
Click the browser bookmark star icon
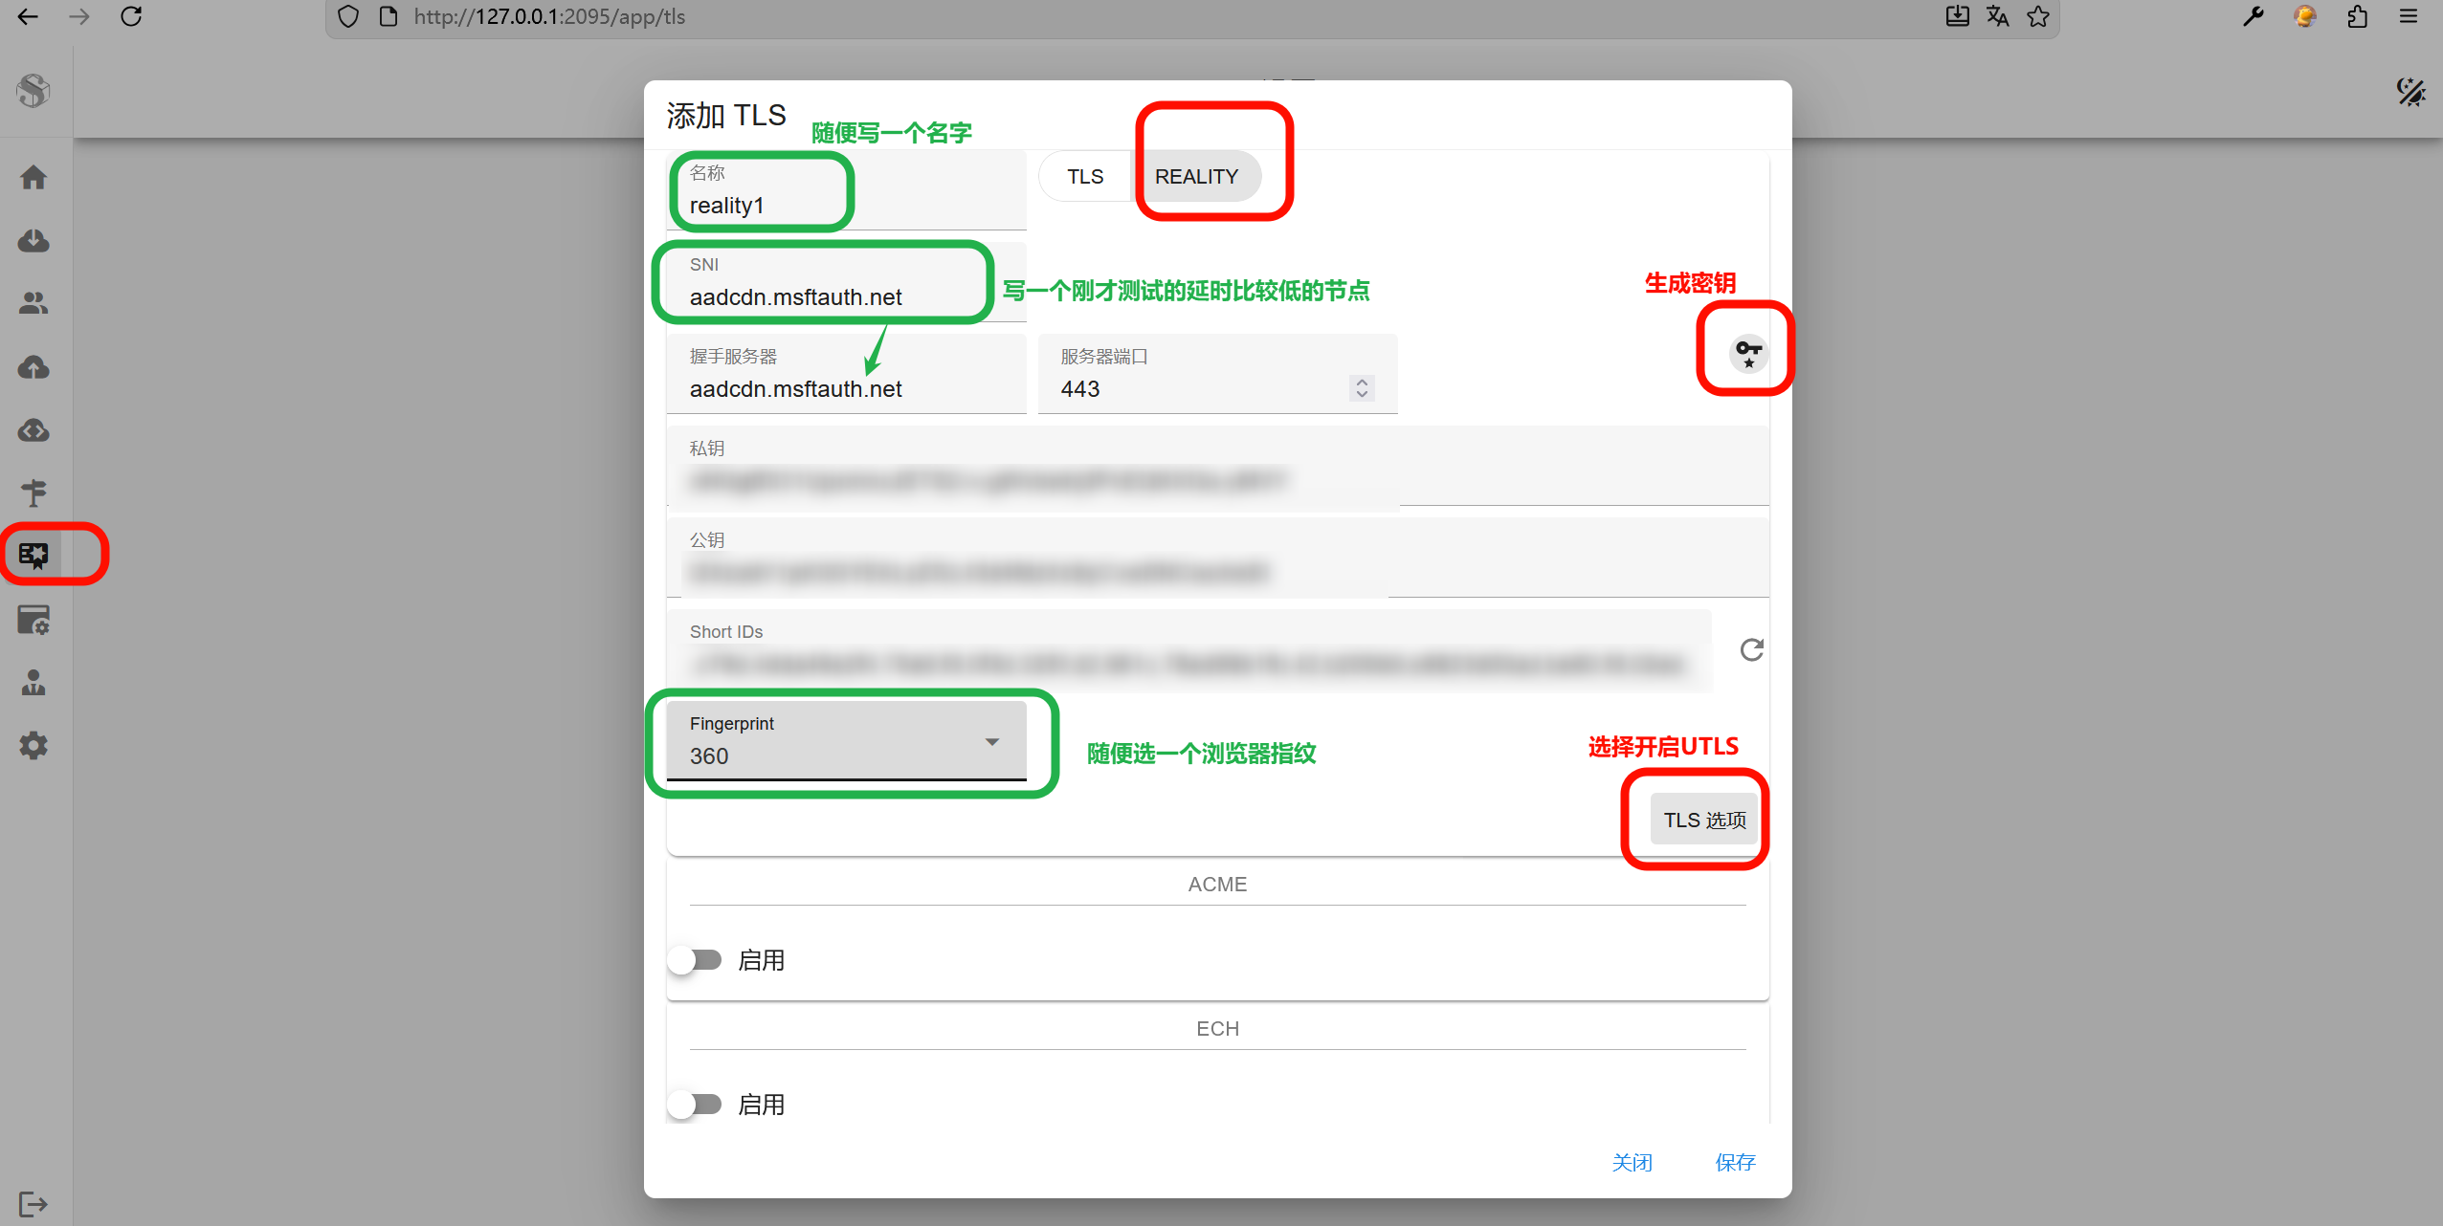[x=2037, y=16]
